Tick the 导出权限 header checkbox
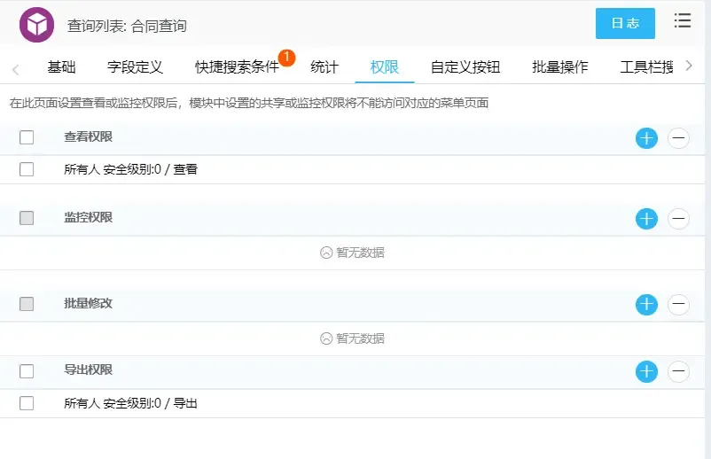This screenshot has height=459, width=711. (x=27, y=371)
